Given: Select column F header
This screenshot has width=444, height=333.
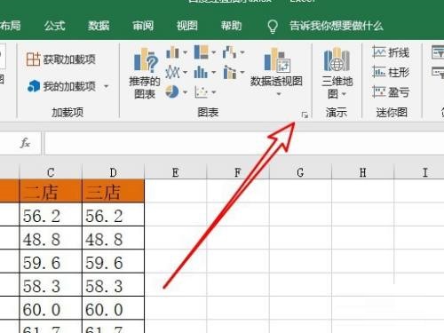Looking at the screenshot, I should click(x=238, y=172).
